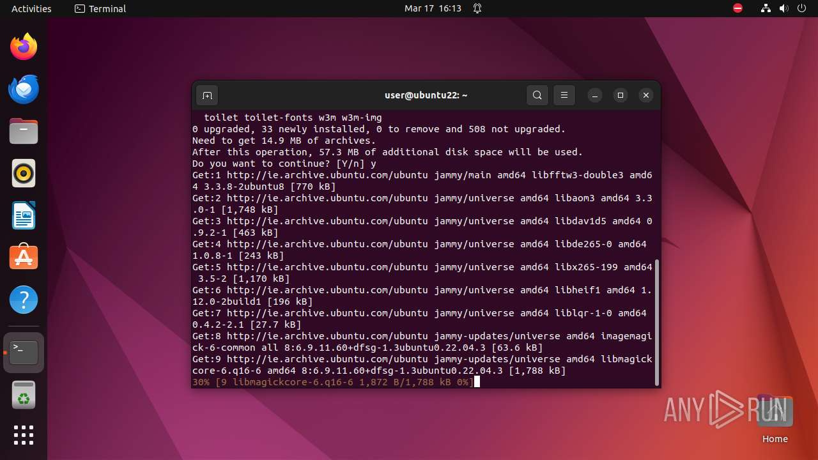Image resolution: width=818 pixels, height=460 pixels.
Task: Launch Firefox from the dock
Action: pos(24,47)
